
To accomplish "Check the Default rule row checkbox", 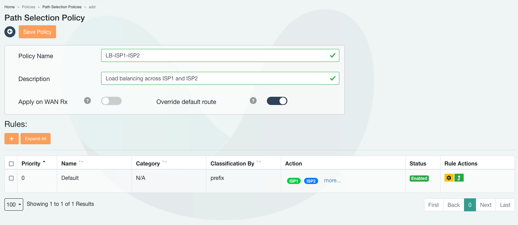I will pos(11,178).
